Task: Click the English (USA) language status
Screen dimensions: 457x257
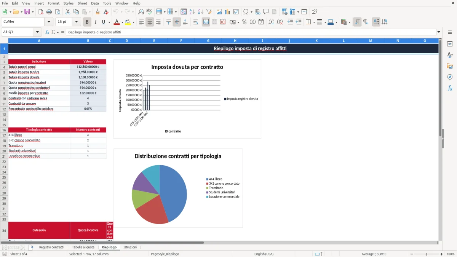Action: tap(264, 254)
